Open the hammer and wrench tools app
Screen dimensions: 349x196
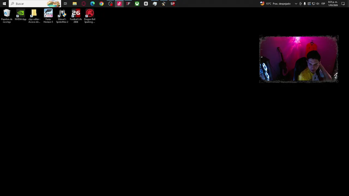pos(164,4)
